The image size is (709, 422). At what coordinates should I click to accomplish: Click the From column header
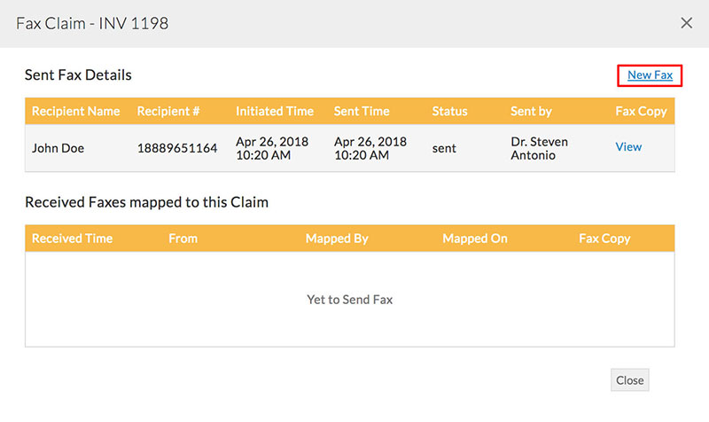point(183,238)
